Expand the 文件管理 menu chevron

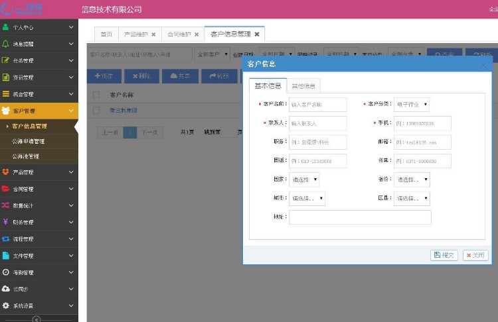(x=71, y=256)
